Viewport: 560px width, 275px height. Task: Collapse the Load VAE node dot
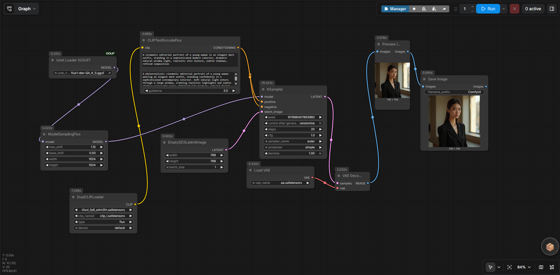[x=251, y=170]
